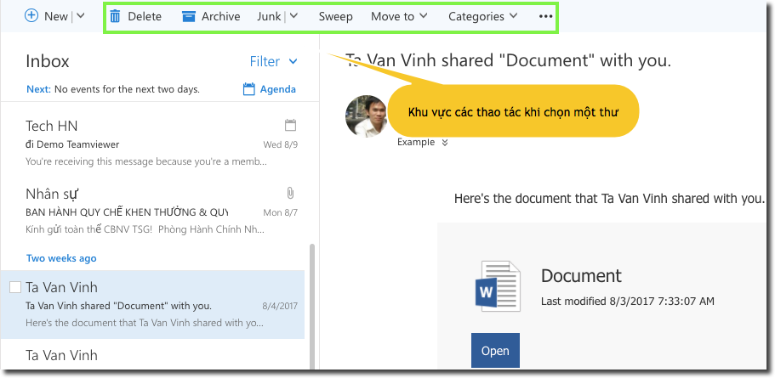Image resolution: width=775 pixels, height=378 pixels.
Task: Open the Filter dropdown in Inbox
Action: coord(273,61)
